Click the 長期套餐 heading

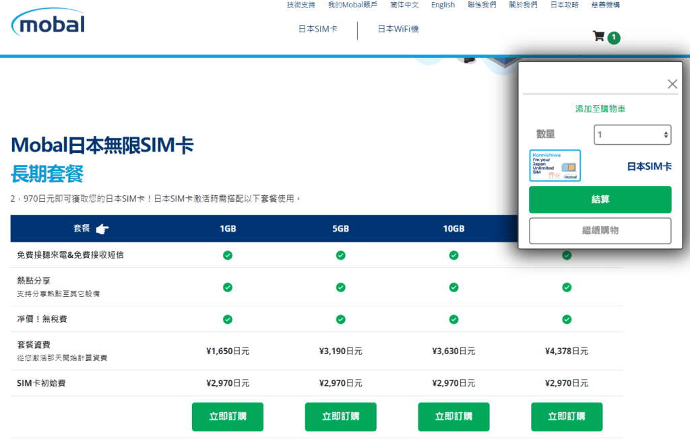click(47, 174)
